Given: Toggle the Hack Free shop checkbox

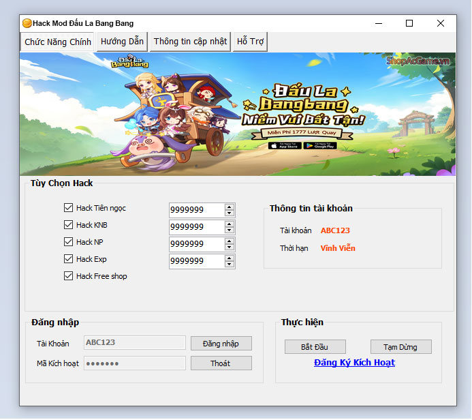Looking at the screenshot, I should point(68,276).
